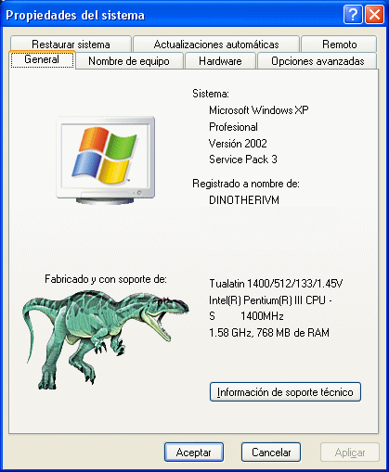Viewport: 389px width, 472px height.
Task: Open Opciones avanzadas tab
Action: 318,61
